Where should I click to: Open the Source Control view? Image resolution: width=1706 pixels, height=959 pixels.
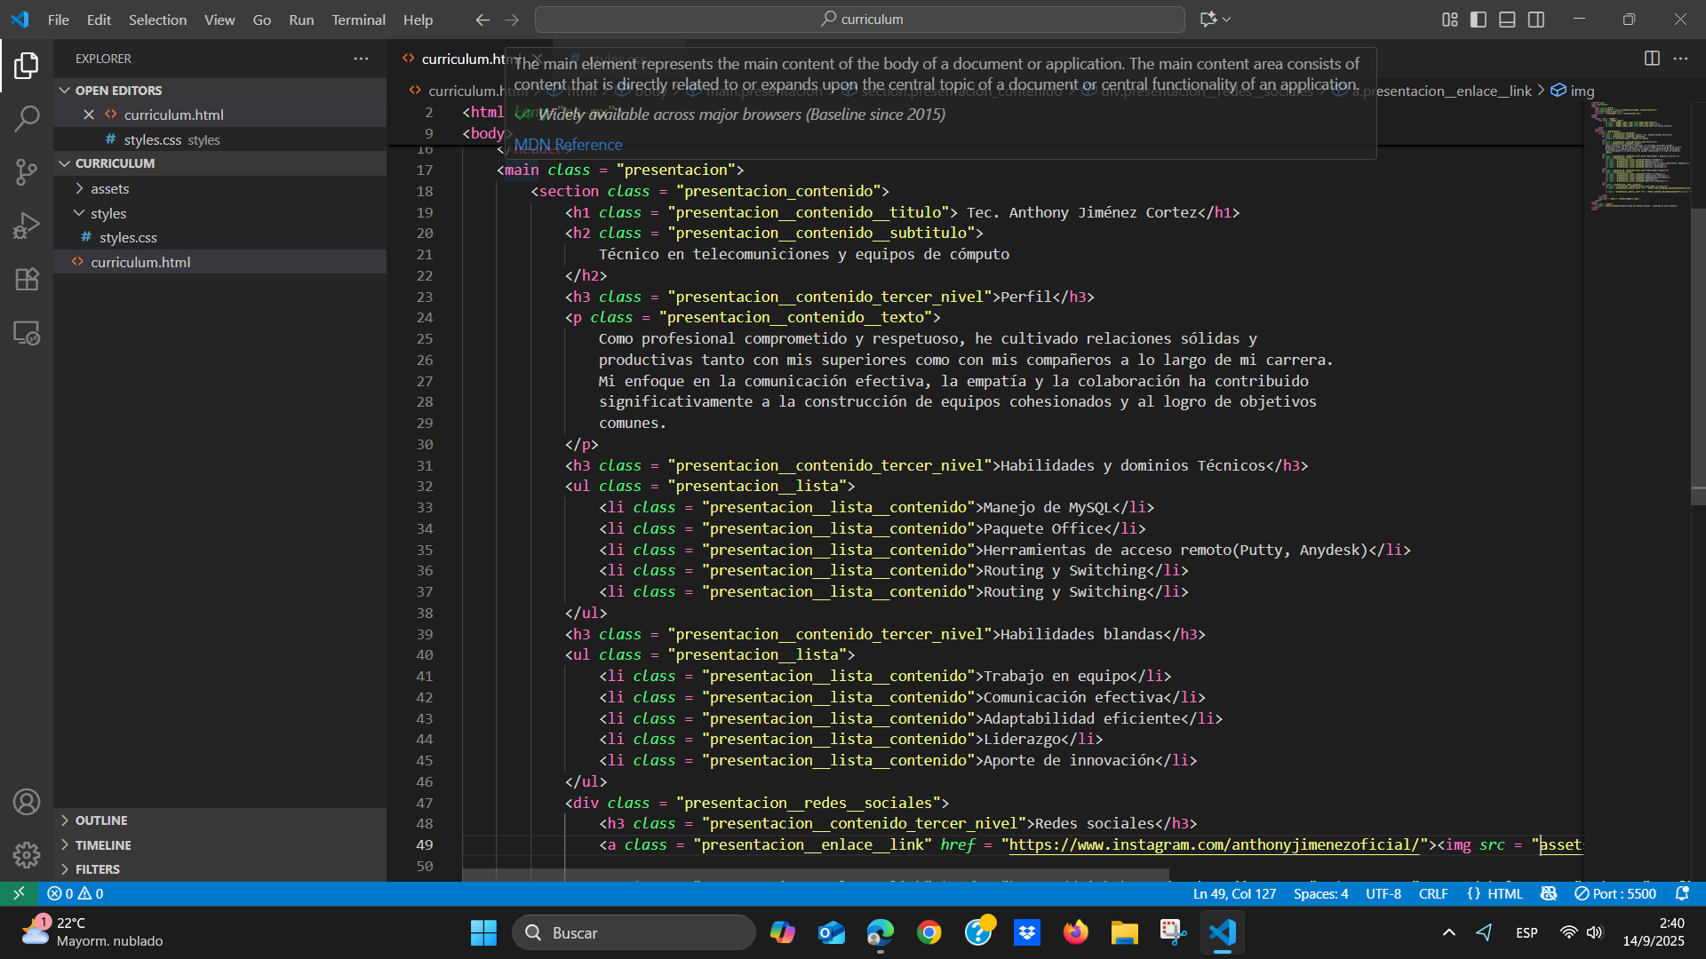[27, 172]
